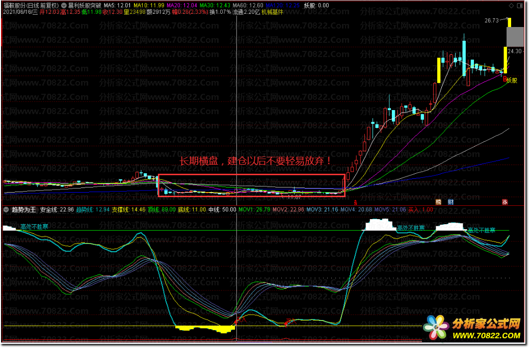530x348 pixels.
Task: Select the 暴利妖股突破 indicator name
Action: tap(85, 6)
